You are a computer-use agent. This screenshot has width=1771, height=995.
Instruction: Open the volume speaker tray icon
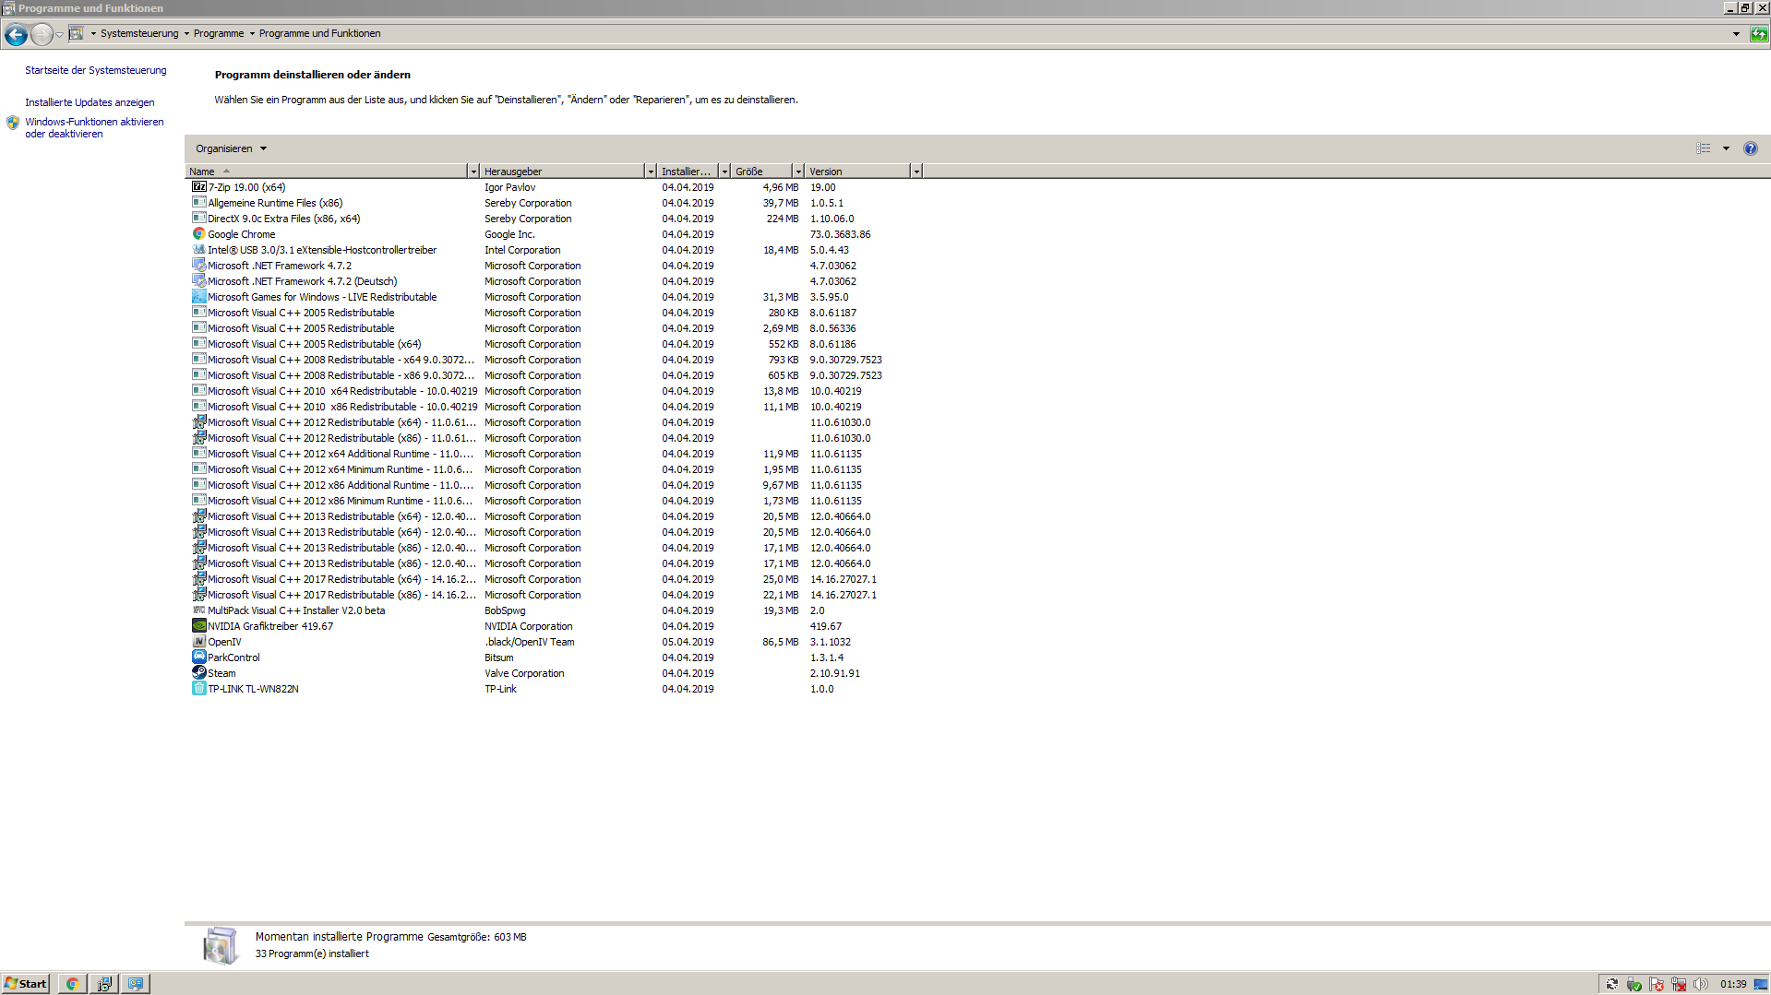pyautogui.click(x=1701, y=984)
